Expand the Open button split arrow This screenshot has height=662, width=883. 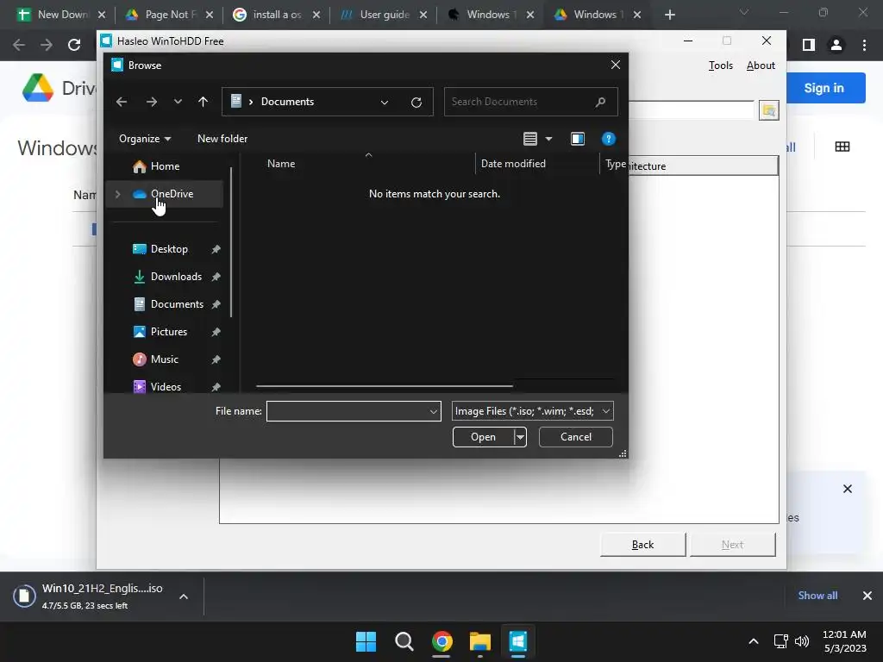click(520, 437)
